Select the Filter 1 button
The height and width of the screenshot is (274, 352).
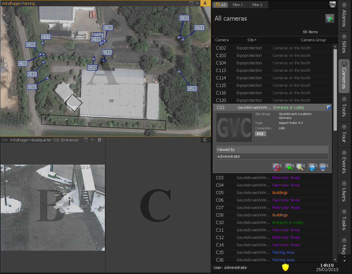coord(238,5)
